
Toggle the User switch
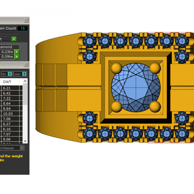coord(25,74)
